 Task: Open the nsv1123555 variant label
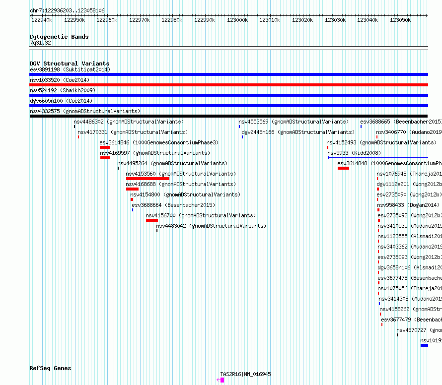[410, 236]
